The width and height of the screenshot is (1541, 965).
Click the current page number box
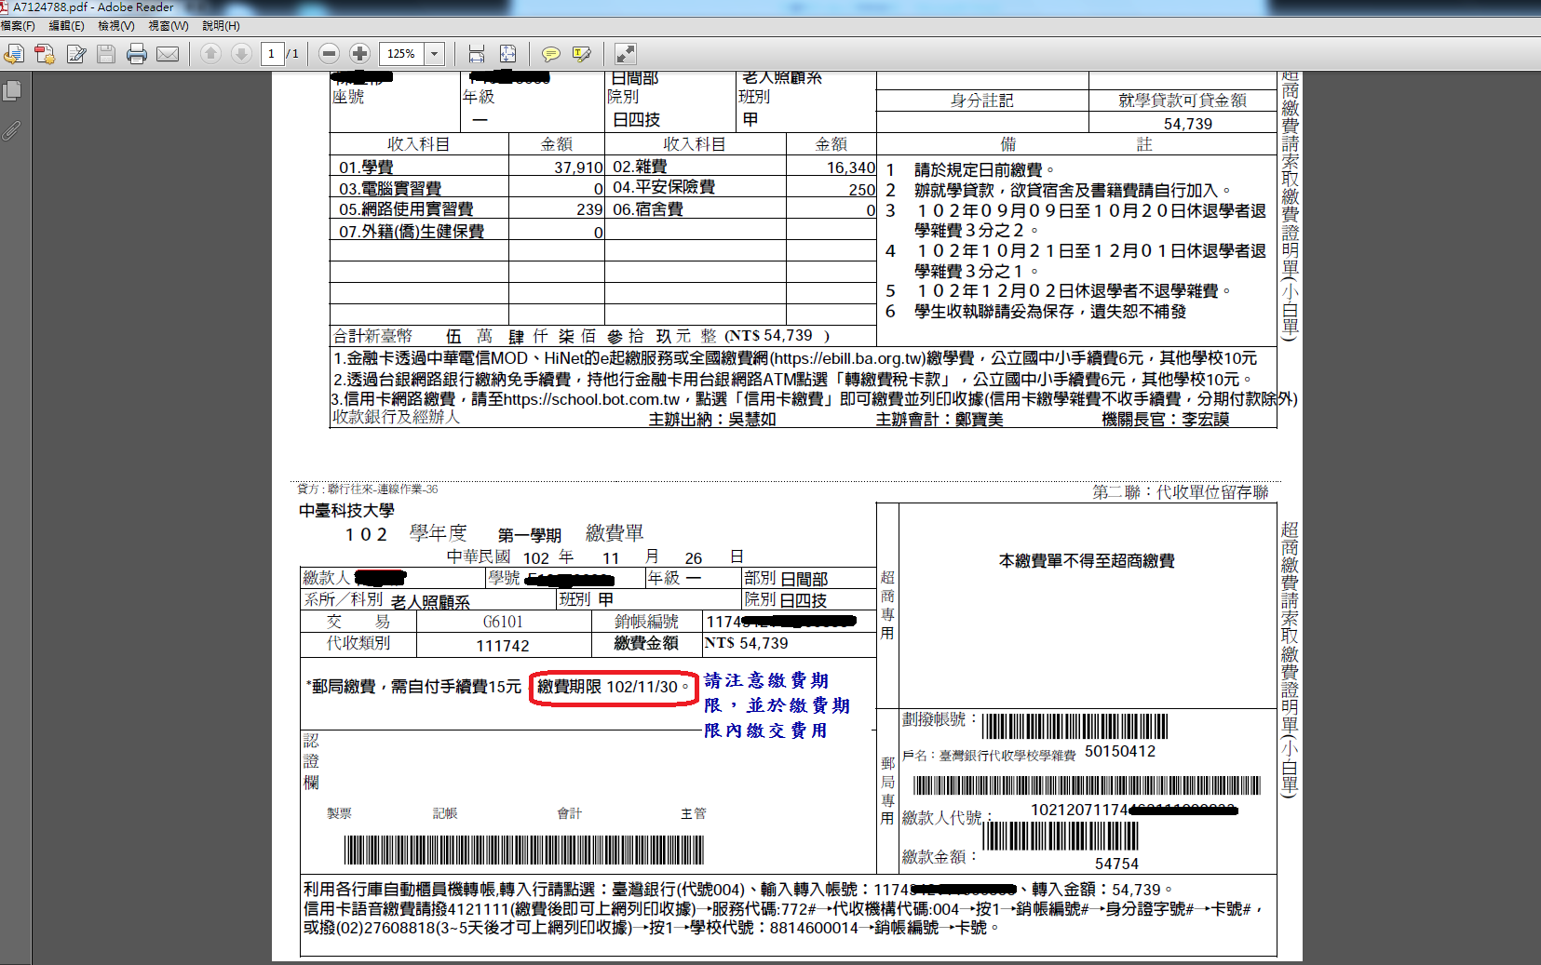click(272, 54)
